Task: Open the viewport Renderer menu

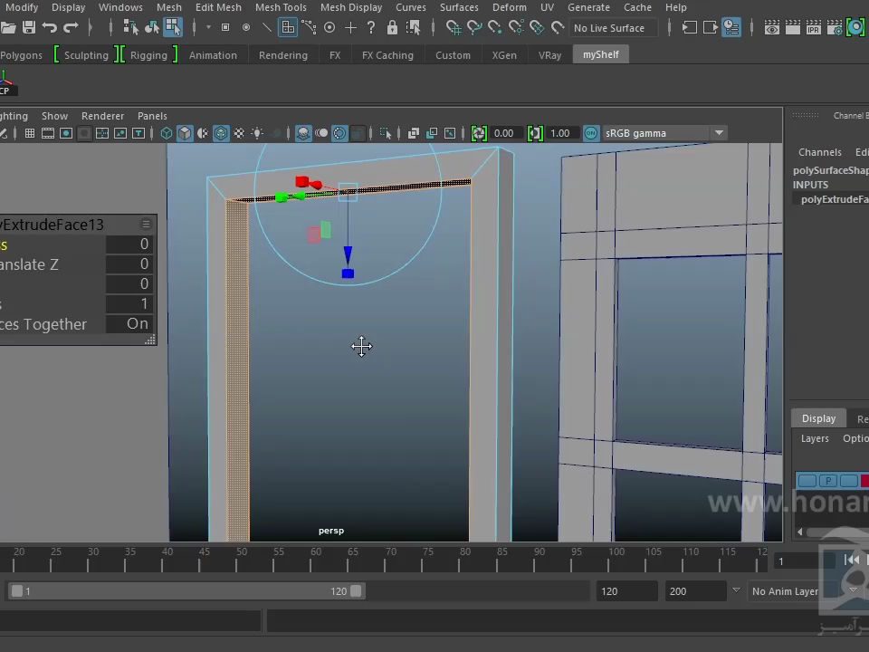Action: [102, 116]
